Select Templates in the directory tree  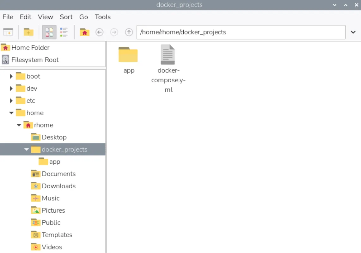coord(57,235)
